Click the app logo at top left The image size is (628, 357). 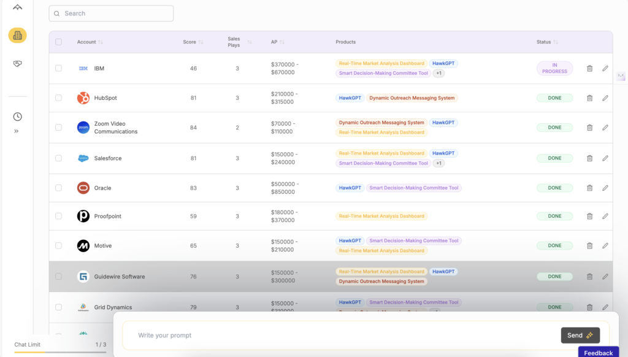(17, 7)
